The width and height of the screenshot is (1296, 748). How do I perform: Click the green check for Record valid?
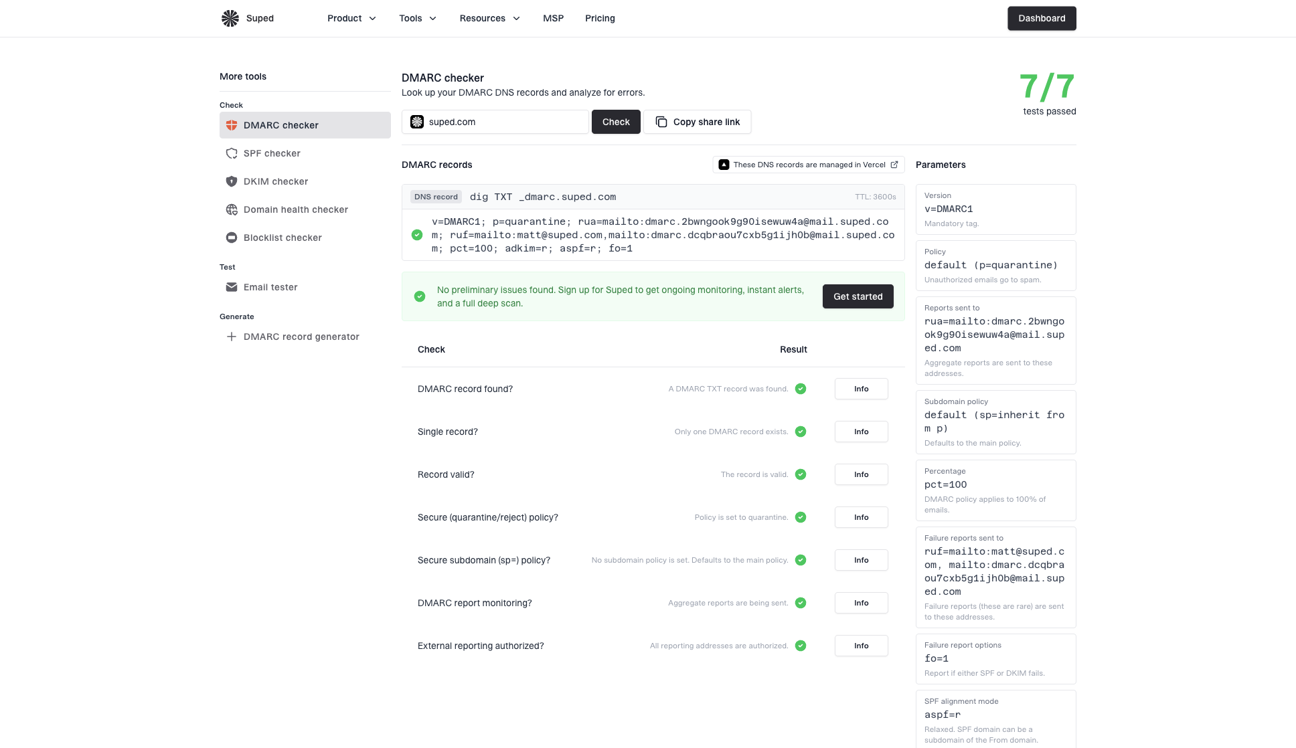801,474
